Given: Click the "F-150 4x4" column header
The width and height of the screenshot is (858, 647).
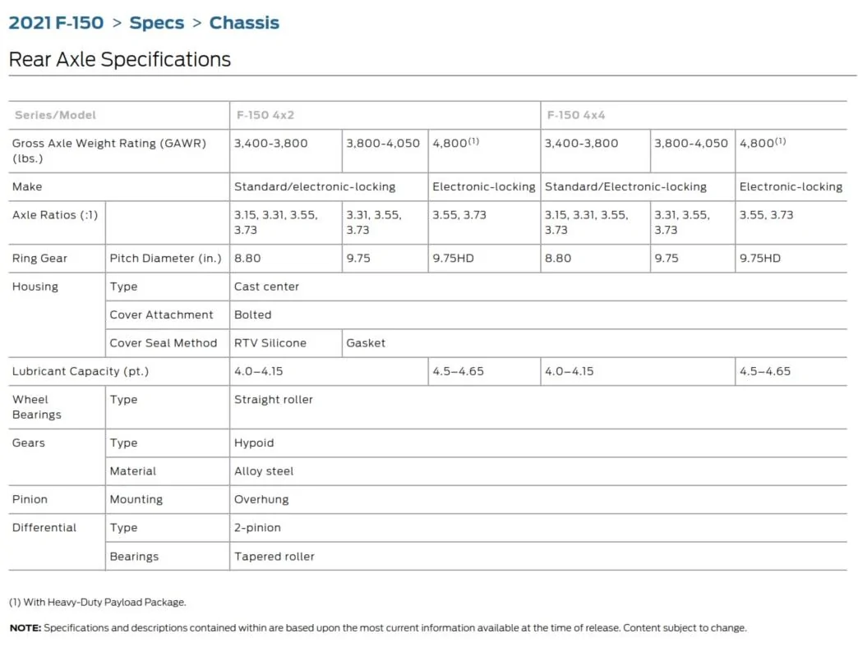Looking at the screenshot, I should coord(576,116).
